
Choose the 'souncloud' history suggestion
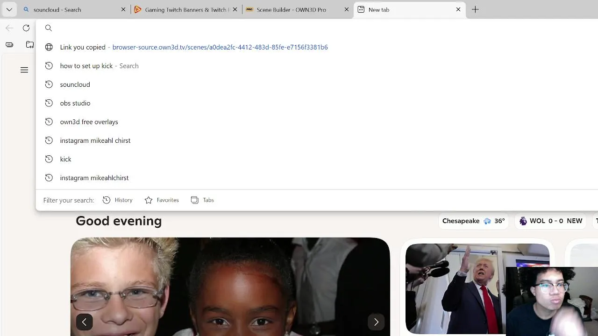(318, 84)
